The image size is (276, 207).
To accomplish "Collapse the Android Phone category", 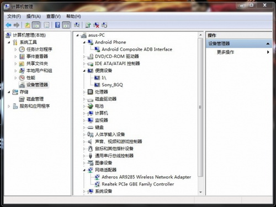I will coord(84,42).
